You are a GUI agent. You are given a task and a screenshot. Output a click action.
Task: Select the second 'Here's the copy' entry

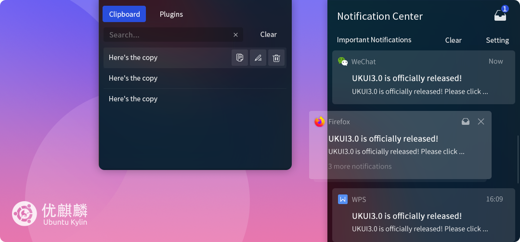pos(195,78)
